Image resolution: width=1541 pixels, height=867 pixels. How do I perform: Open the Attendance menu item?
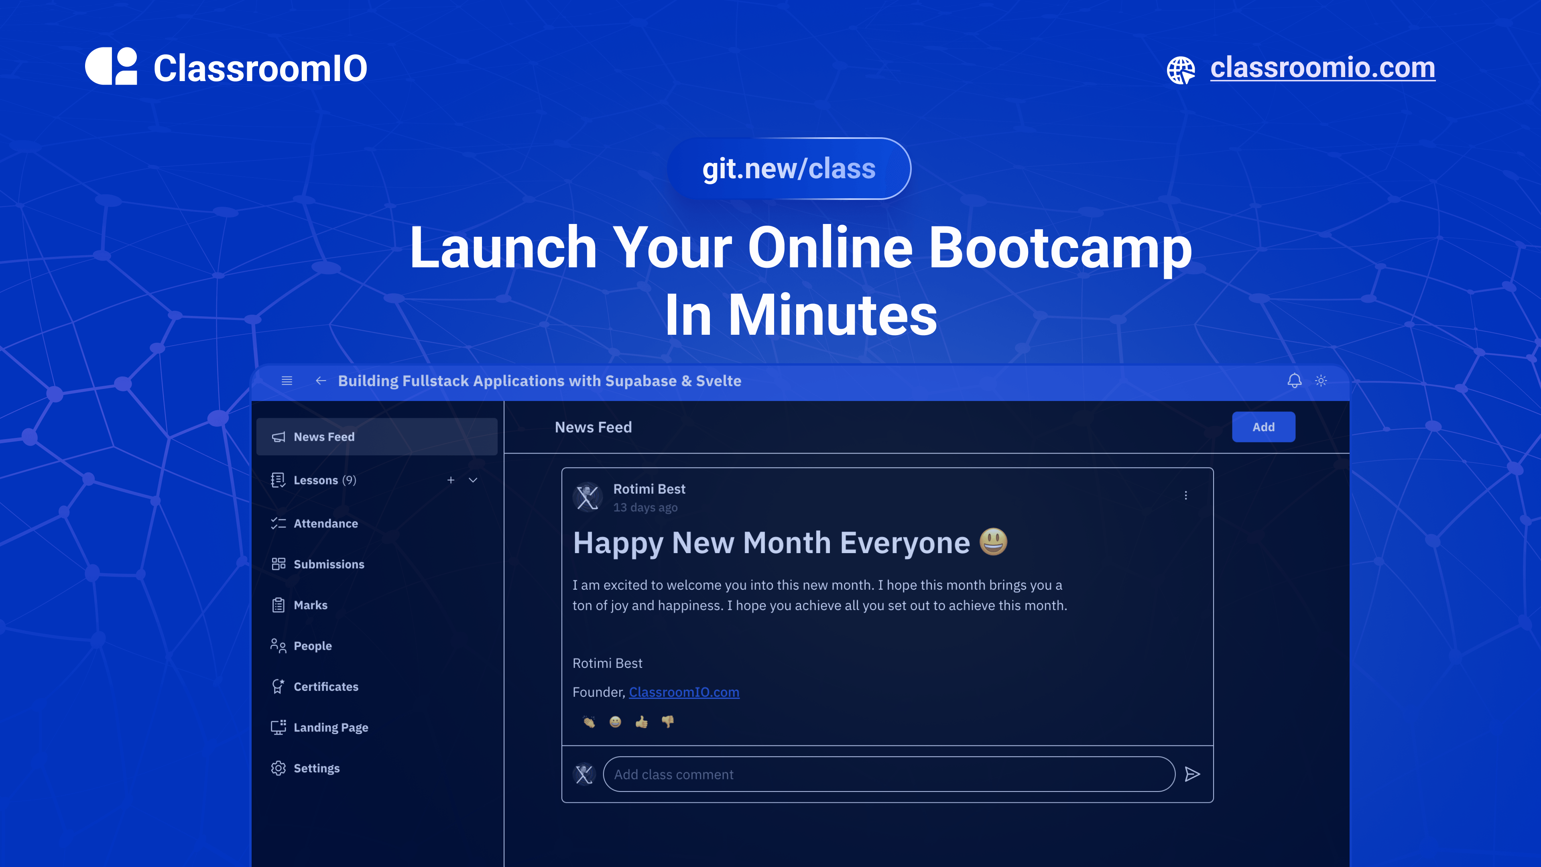(x=377, y=523)
